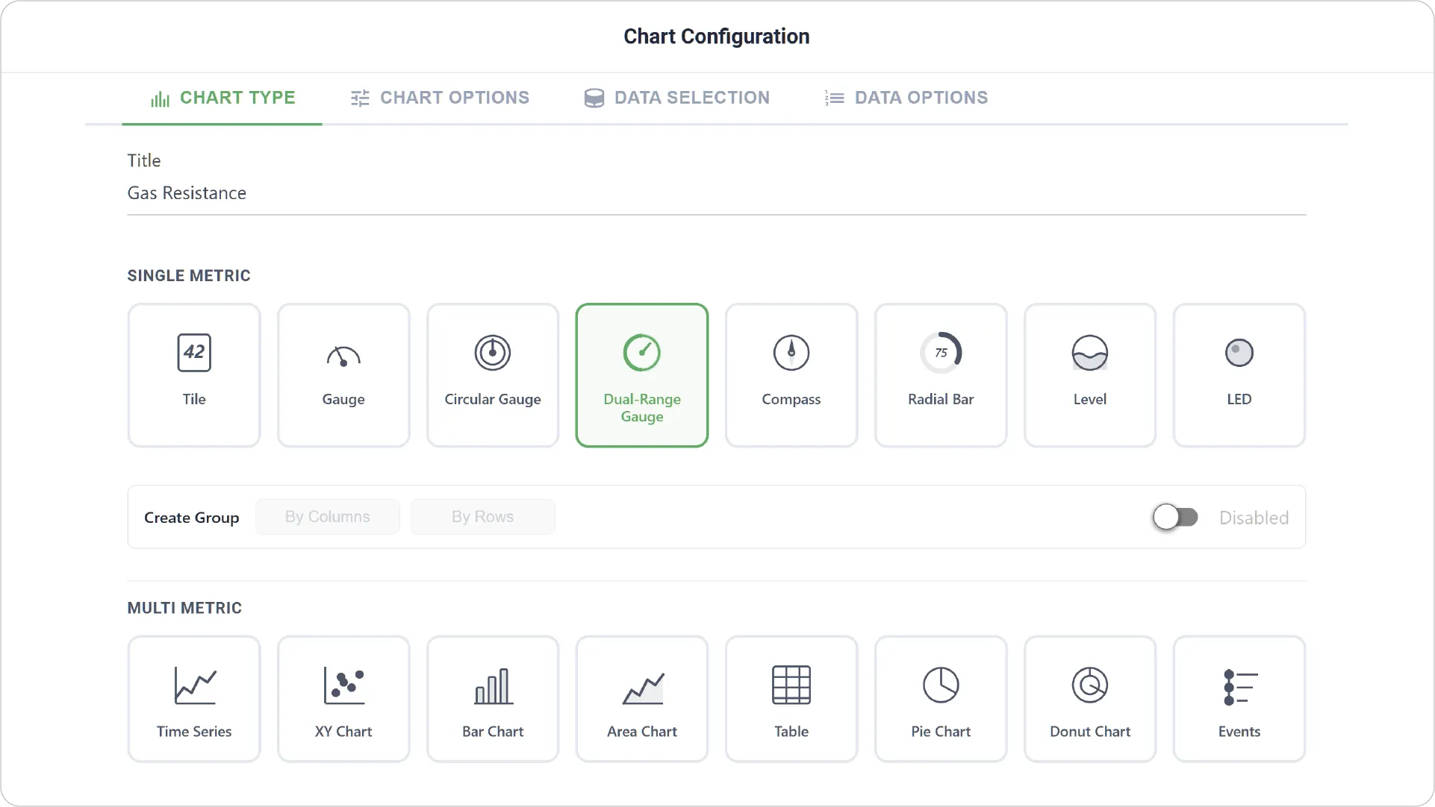Image resolution: width=1435 pixels, height=807 pixels.
Task: Select the Level chart icon
Action: (x=1090, y=353)
